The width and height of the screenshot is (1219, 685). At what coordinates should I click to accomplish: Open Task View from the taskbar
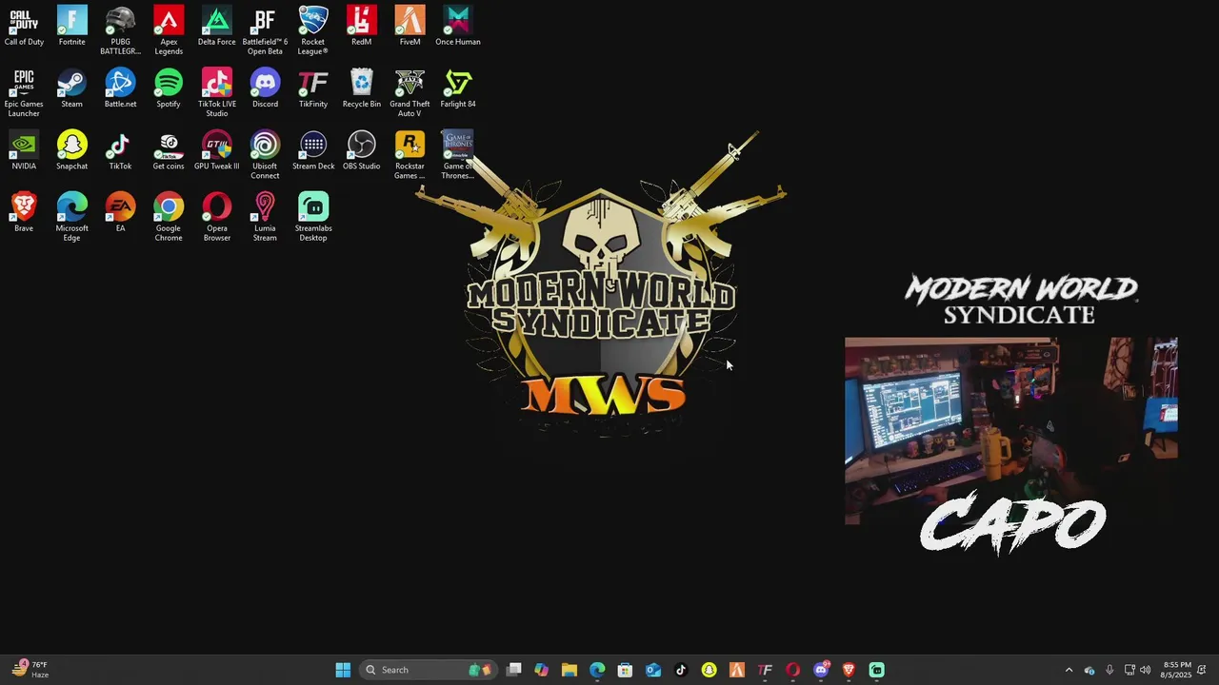click(513, 670)
